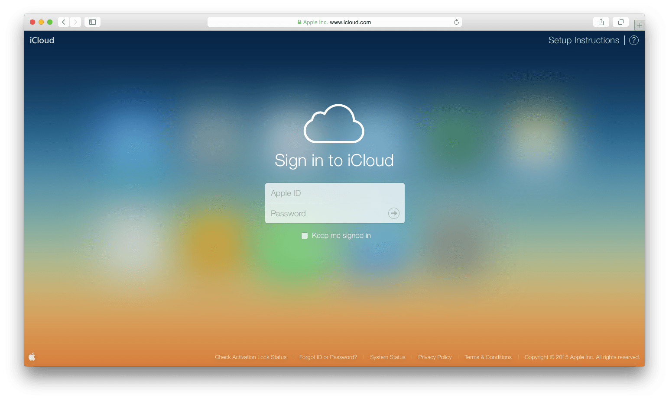669x401 pixels.
Task: Click the green lock security icon
Action: click(299, 22)
